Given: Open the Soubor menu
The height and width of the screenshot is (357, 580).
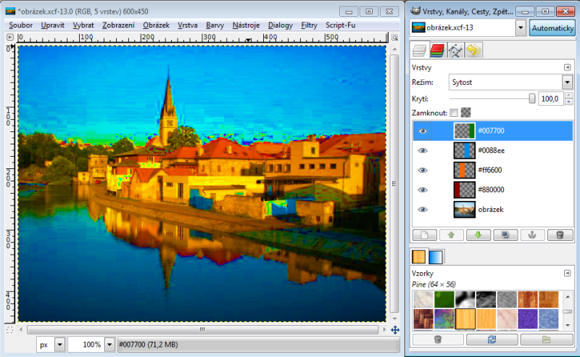Looking at the screenshot, I should 21,25.
